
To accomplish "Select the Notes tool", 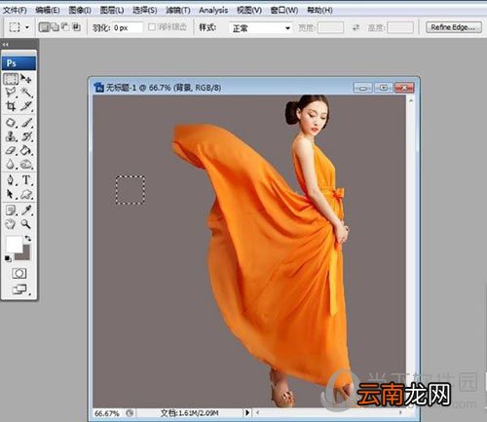I will point(11,211).
